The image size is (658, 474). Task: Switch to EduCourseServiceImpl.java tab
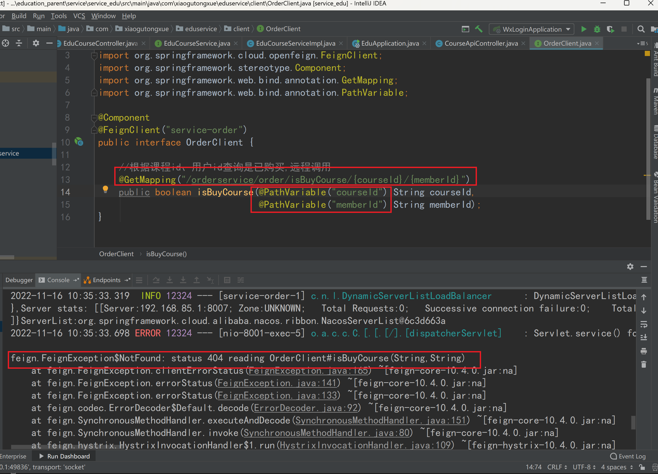pos(295,43)
